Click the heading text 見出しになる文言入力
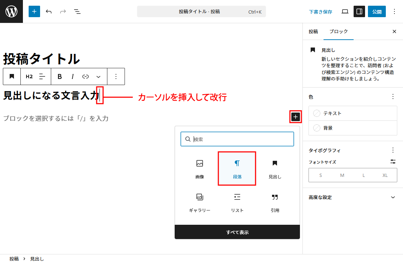Viewport: 403px width, 263px height. click(51, 95)
